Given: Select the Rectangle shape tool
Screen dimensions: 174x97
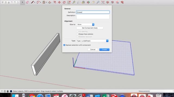Looking at the screenshot, I should (x=44, y=2).
